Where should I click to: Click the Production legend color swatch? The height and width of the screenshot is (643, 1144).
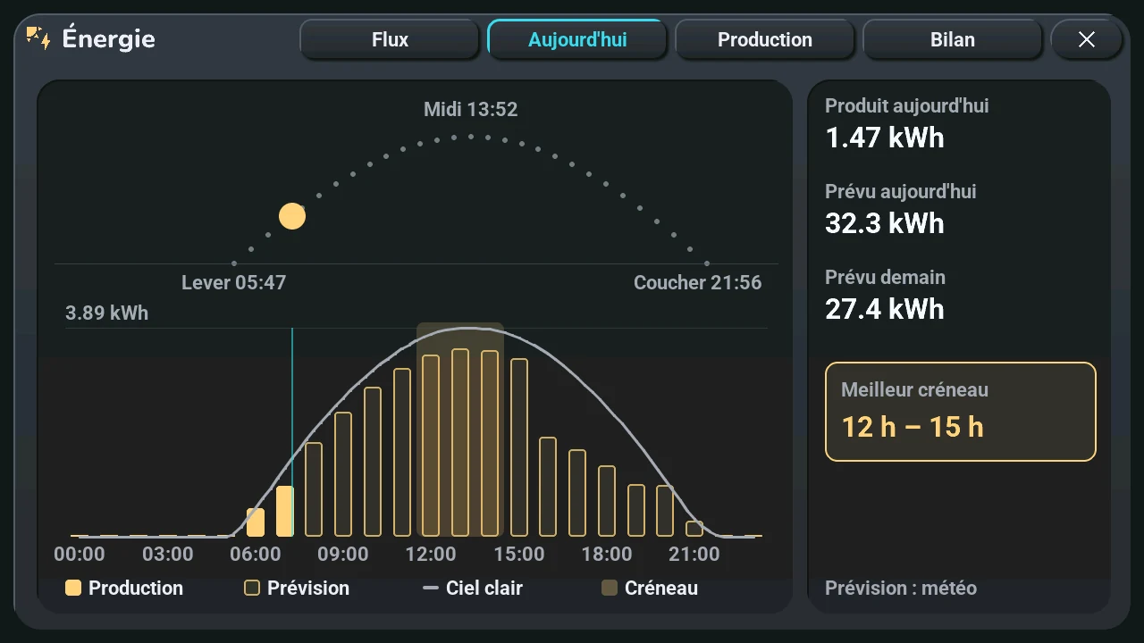pyautogui.click(x=73, y=588)
